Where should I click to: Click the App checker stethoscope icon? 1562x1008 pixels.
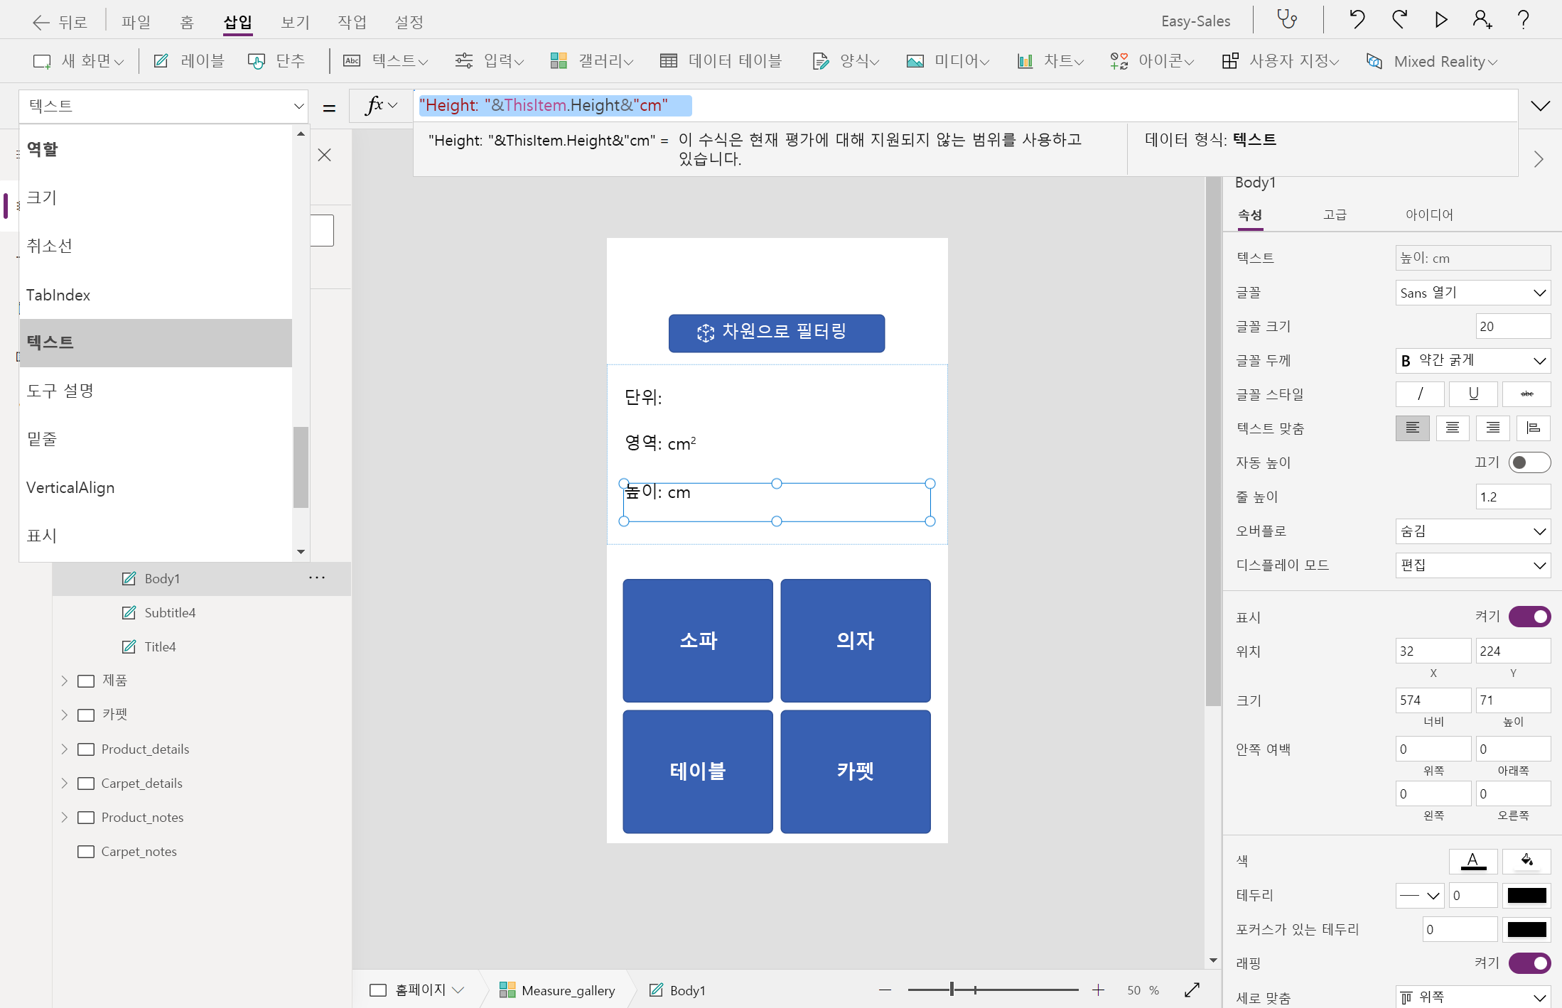tap(1287, 19)
